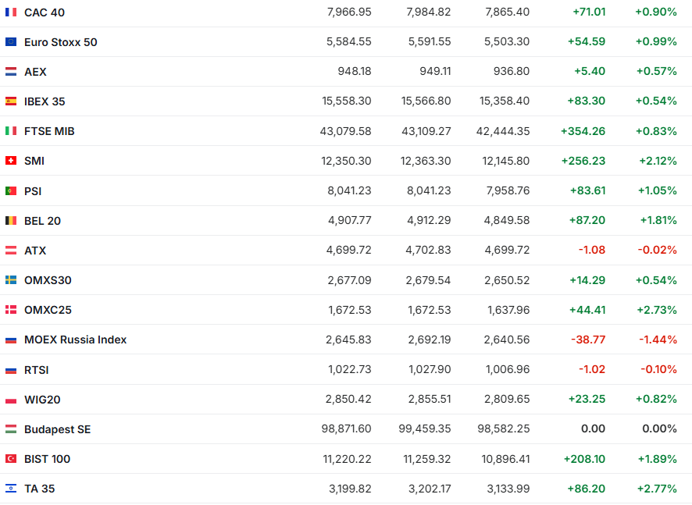Click the PSI last price 8,041.23
The width and height of the screenshot is (692, 505).
coord(349,190)
